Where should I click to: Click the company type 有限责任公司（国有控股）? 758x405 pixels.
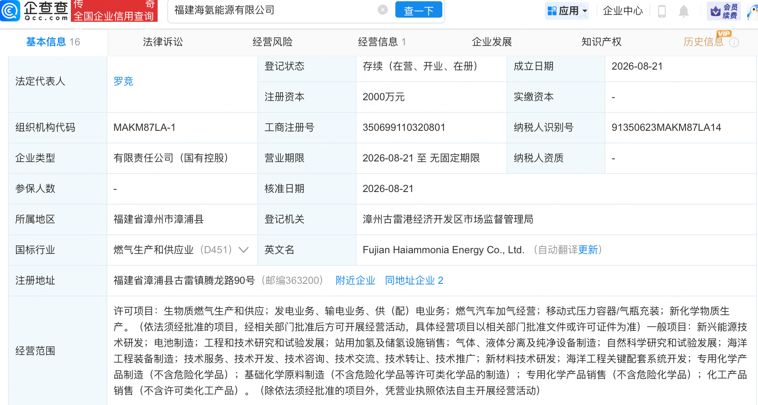pos(173,158)
